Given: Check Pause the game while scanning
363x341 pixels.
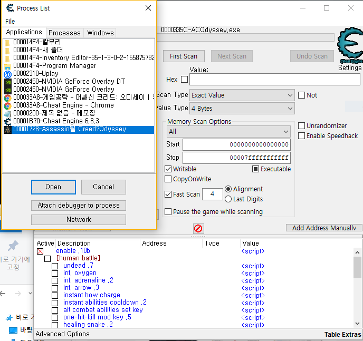Looking at the screenshot, I should tap(168, 211).
